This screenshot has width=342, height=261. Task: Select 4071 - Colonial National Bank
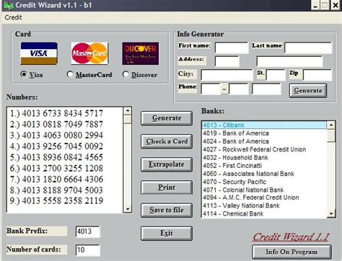click(x=264, y=190)
